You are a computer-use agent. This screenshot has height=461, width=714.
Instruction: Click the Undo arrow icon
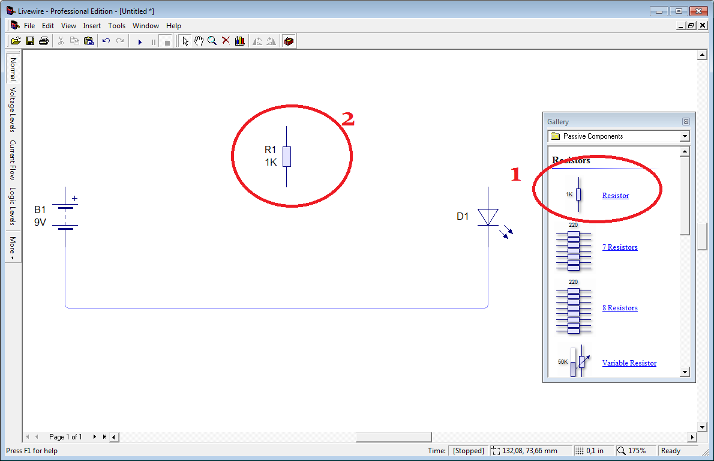tap(106, 41)
